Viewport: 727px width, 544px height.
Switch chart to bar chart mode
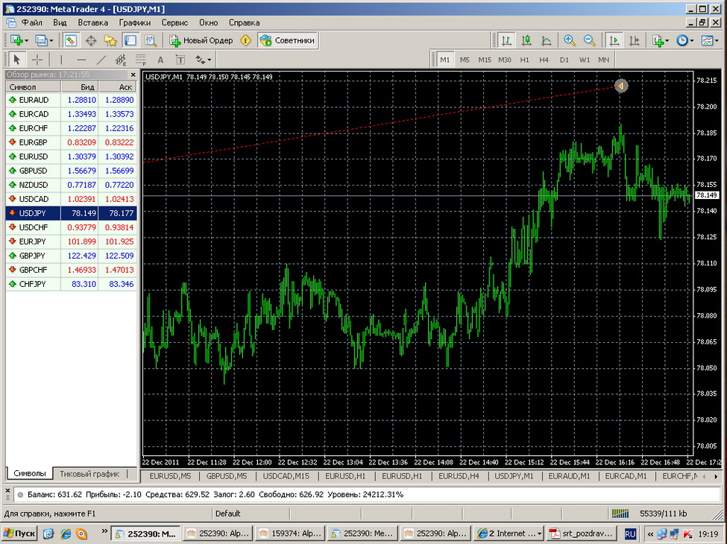tap(506, 40)
